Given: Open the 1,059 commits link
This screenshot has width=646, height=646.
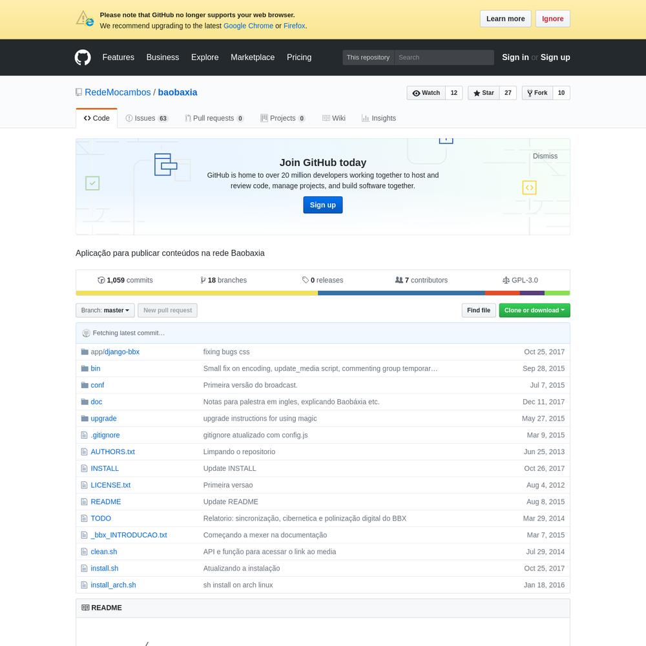Looking at the screenshot, I should click(x=125, y=280).
